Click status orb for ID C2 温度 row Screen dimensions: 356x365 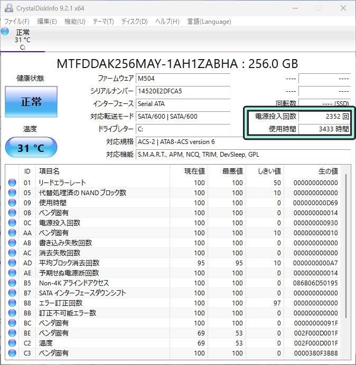(12, 343)
